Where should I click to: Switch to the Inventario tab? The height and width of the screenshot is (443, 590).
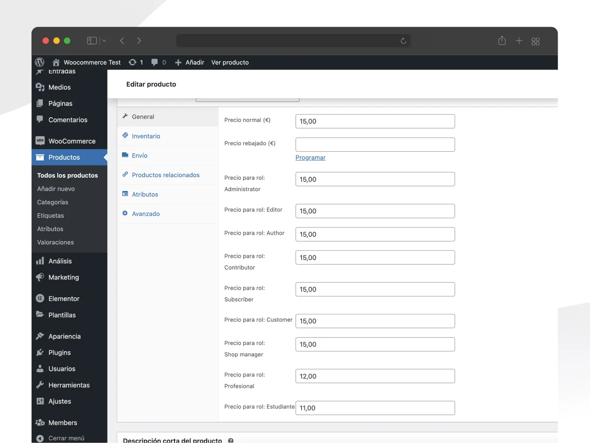[x=146, y=136]
